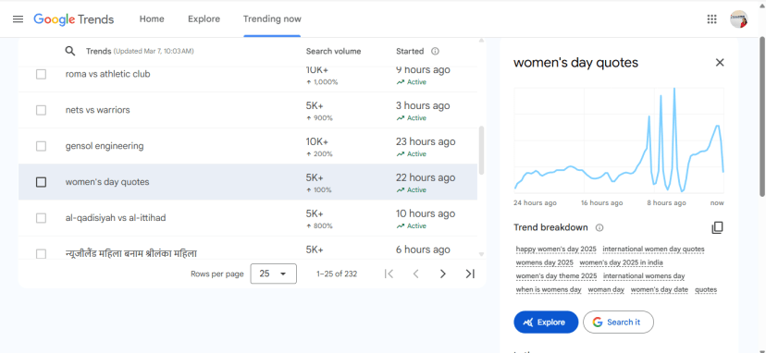Open the woman day term
This screenshot has height=353, width=766.
click(x=606, y=290)
